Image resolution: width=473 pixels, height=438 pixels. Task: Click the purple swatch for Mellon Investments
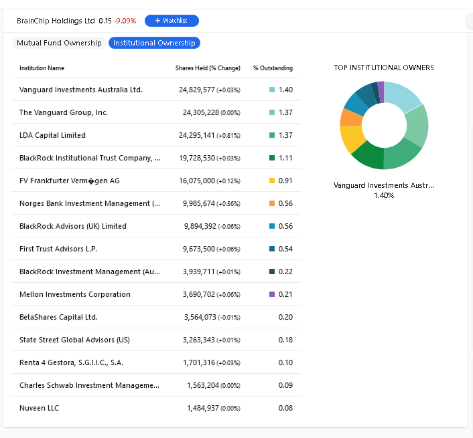coord(272,294)
